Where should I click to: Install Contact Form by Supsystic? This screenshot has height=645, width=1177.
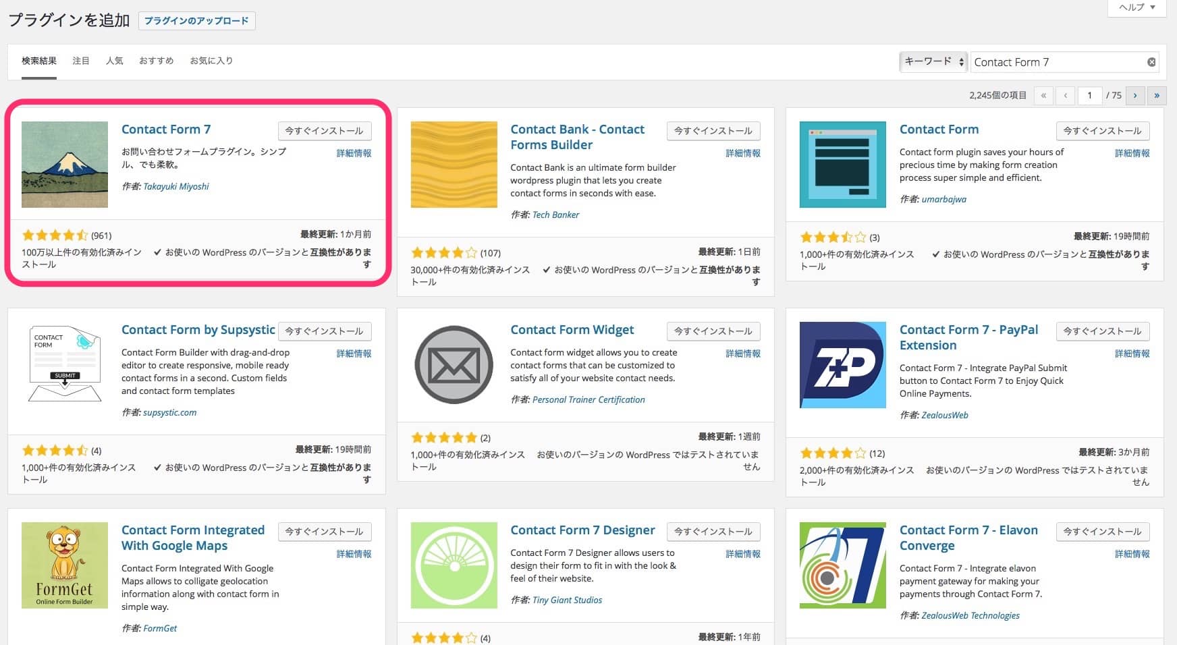325,331
